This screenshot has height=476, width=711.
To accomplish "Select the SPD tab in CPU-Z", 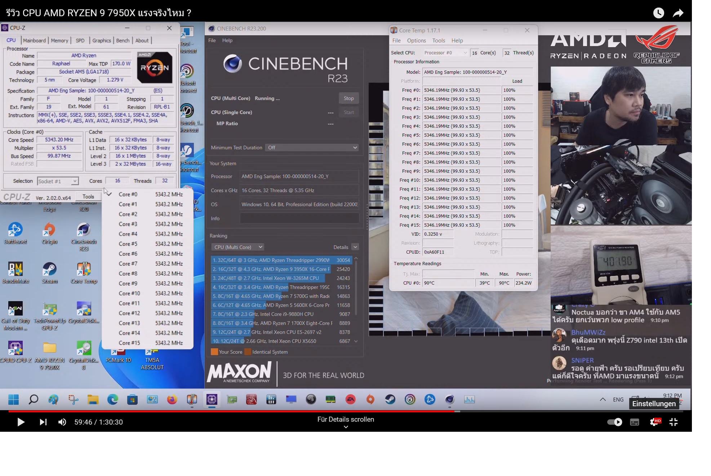I will [x=80, y=41].
